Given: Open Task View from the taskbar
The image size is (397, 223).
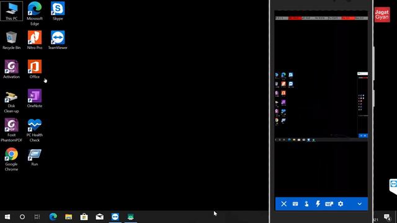Looking at the screenshot, I should [37, 217].
